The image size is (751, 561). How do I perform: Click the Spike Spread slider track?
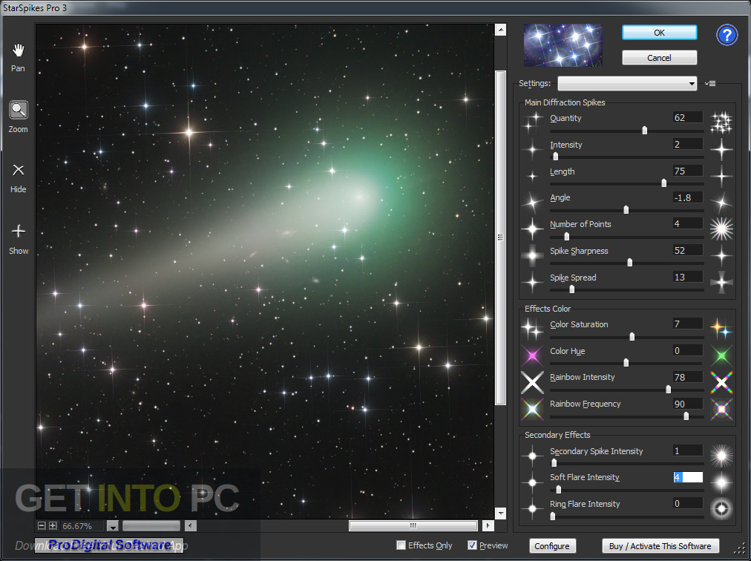[626, 290]
